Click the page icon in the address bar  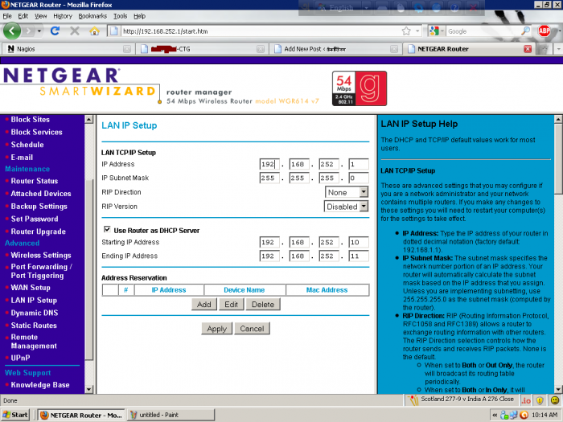tap(114, 31)
